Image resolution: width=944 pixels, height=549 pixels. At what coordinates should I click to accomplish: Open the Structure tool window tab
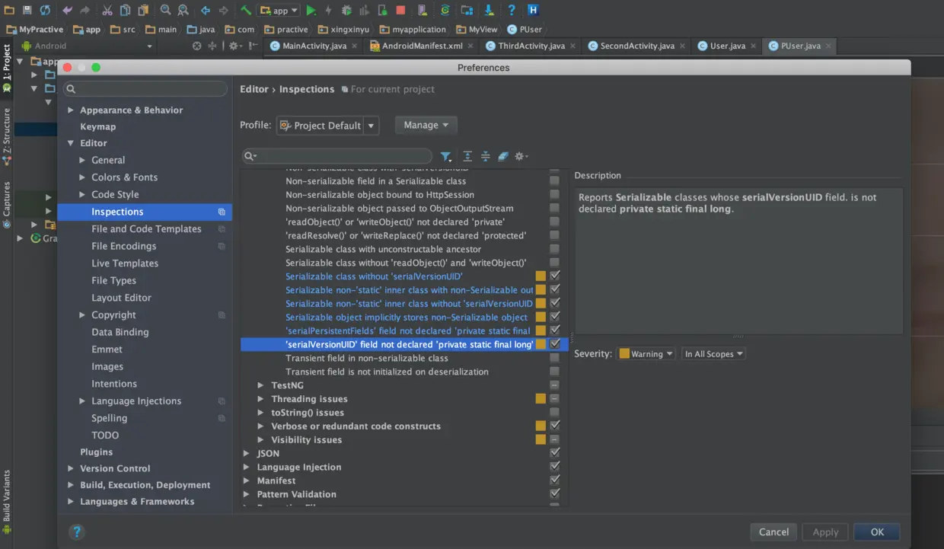pos(7,136)
